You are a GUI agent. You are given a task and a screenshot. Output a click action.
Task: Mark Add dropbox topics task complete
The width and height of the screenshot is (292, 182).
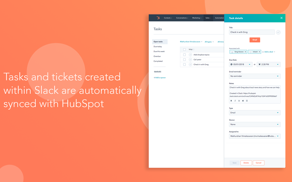click(x=190, y=55)
